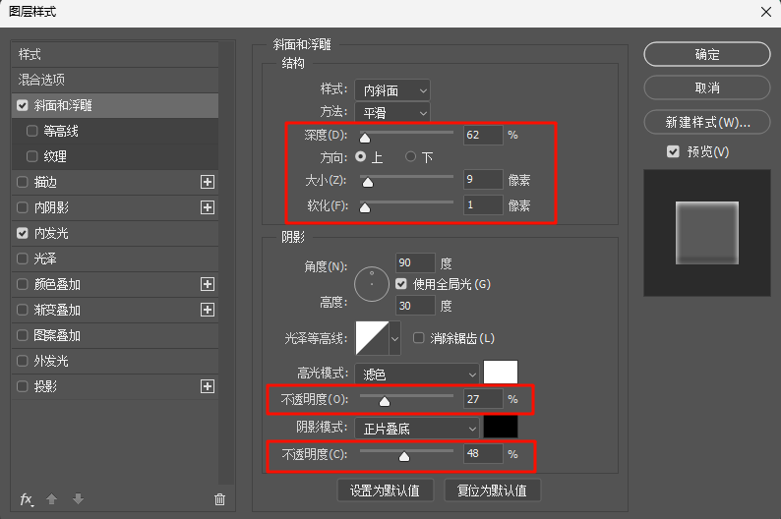Open the 光泽等高线 picker arrow
Image resolution: width=781 pixels, height=519 pixels.
395,338
